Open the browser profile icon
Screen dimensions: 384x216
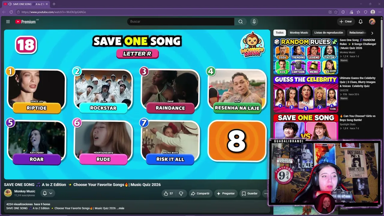pos(373,12)
